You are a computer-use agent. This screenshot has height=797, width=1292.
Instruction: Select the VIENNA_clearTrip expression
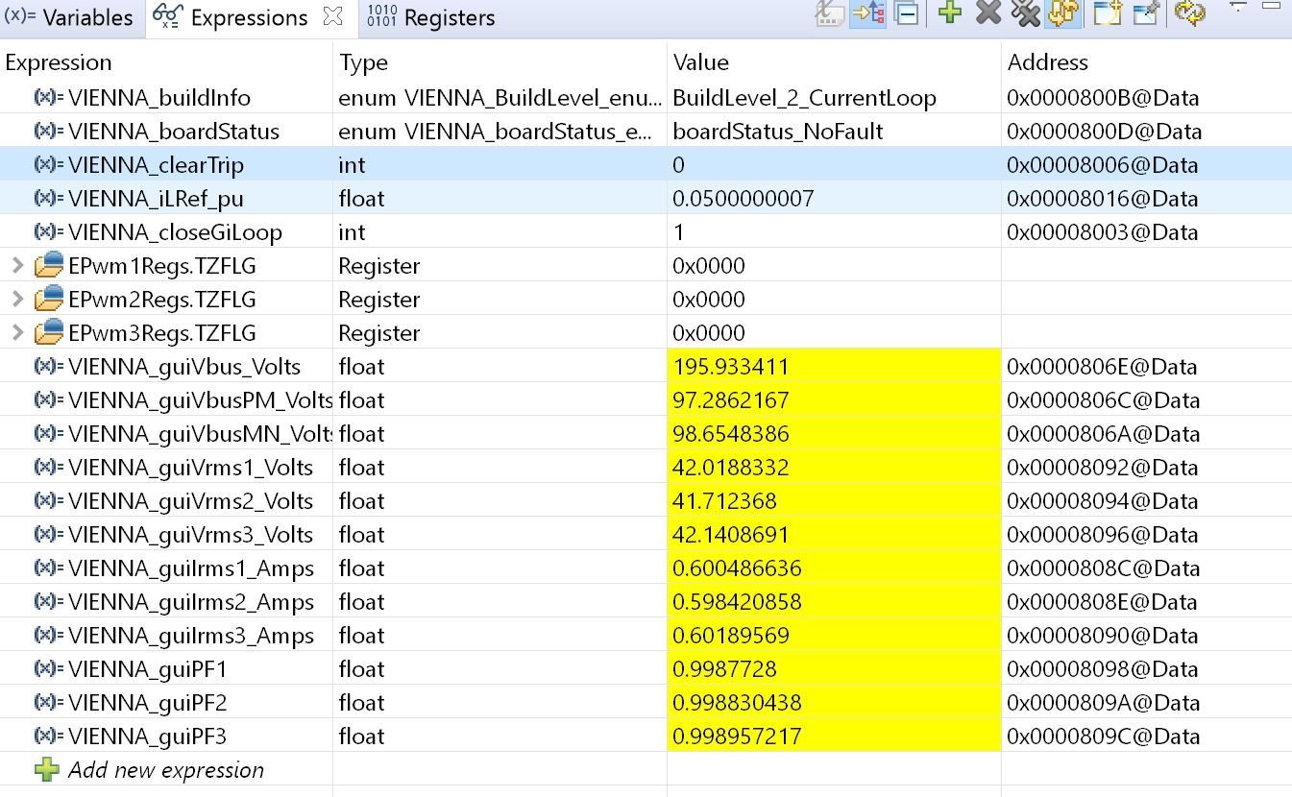pyautogui.click(x=156, y=165)
